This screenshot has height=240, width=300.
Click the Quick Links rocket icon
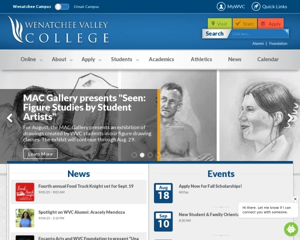click(x=256, y=6)
